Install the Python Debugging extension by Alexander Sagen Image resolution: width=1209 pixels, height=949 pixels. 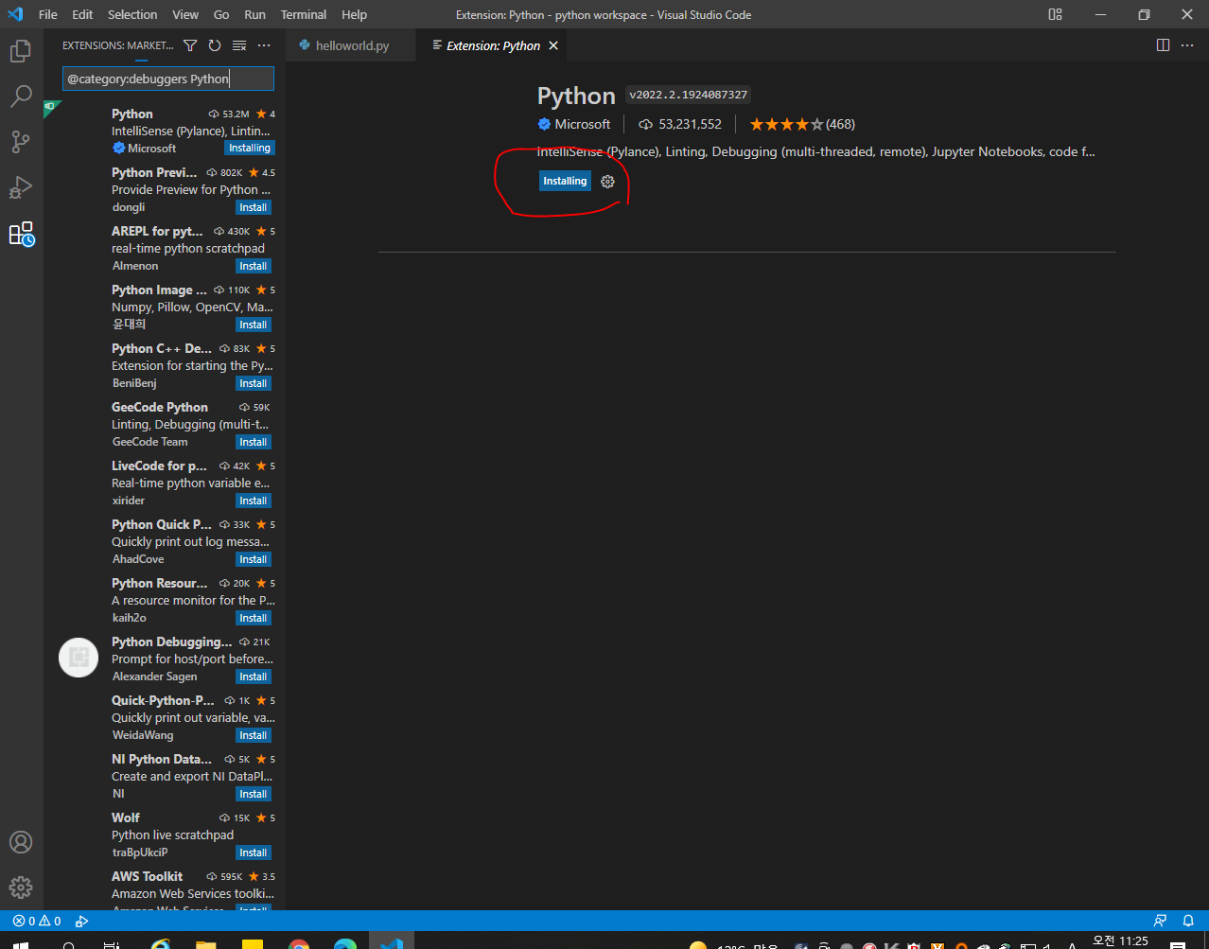click(x=254, y=677)
